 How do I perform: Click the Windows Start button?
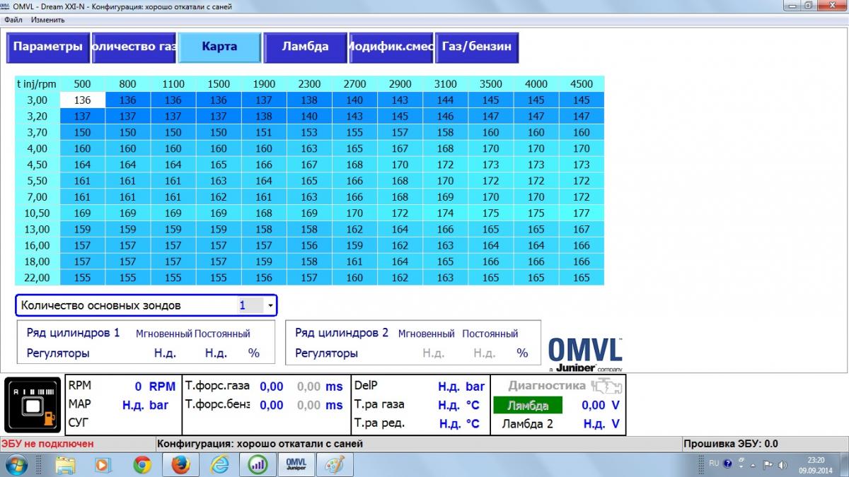coord(16,464)
